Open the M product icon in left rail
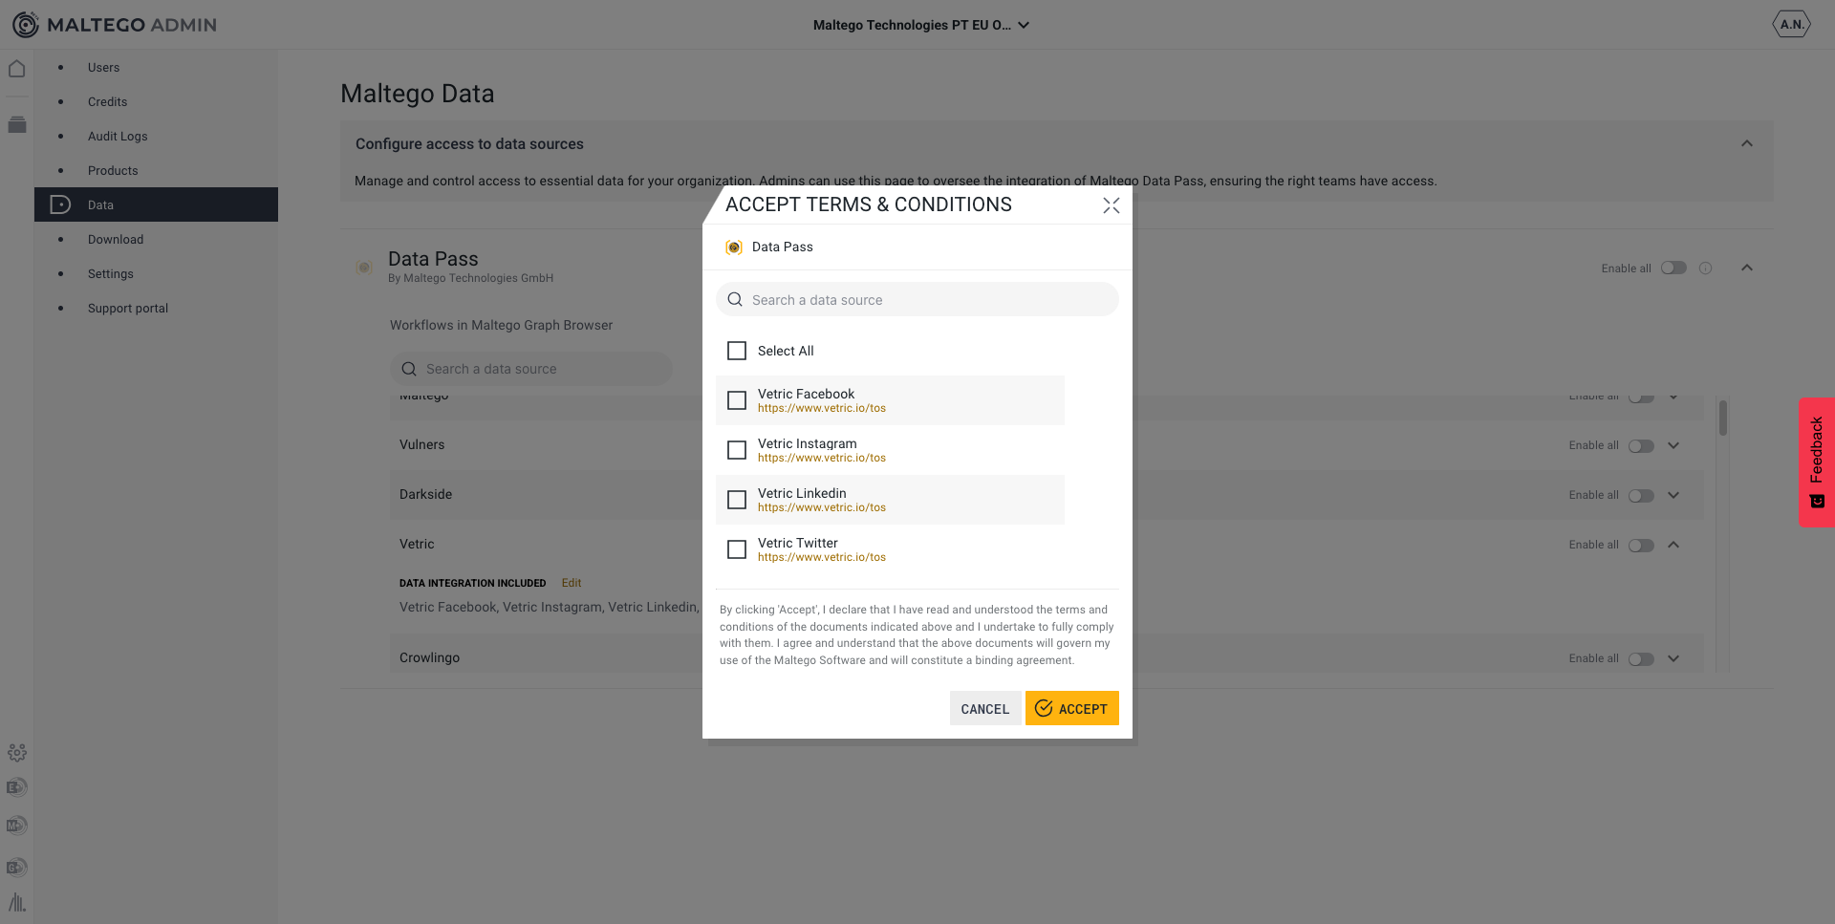 point(17,826)
